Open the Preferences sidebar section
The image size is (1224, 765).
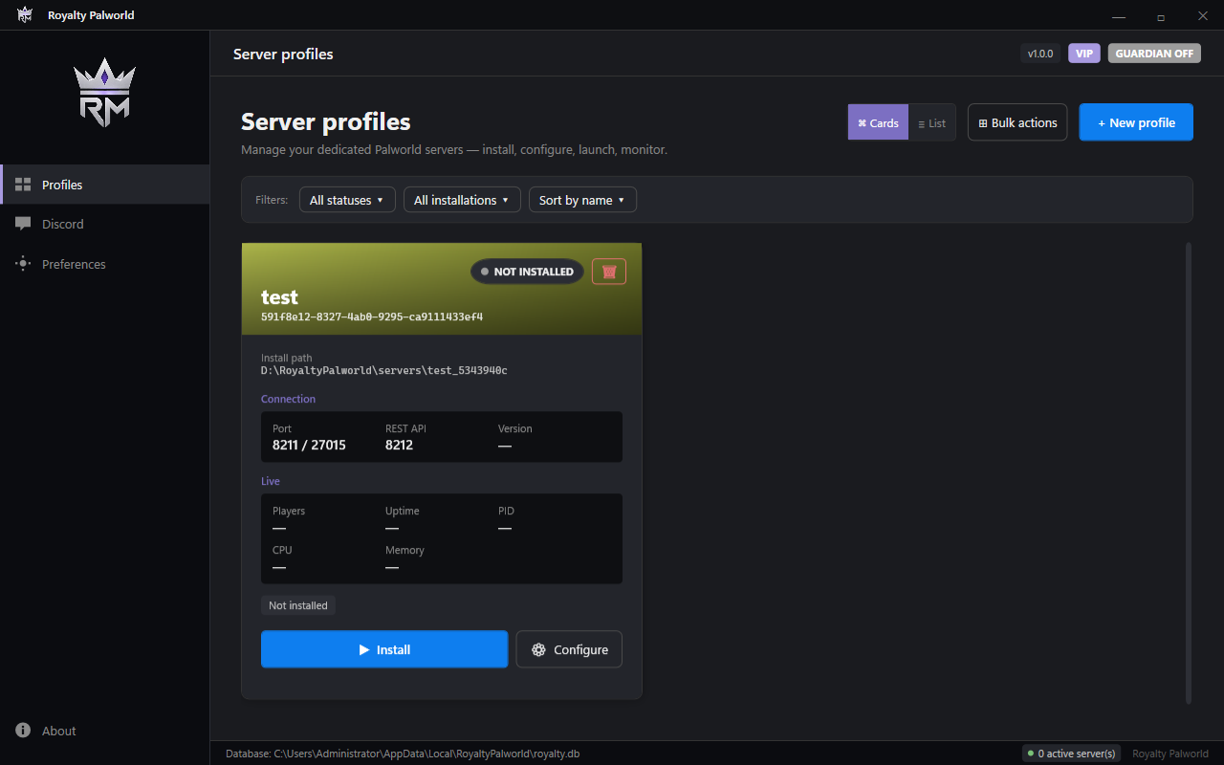(x=105, y=264)
